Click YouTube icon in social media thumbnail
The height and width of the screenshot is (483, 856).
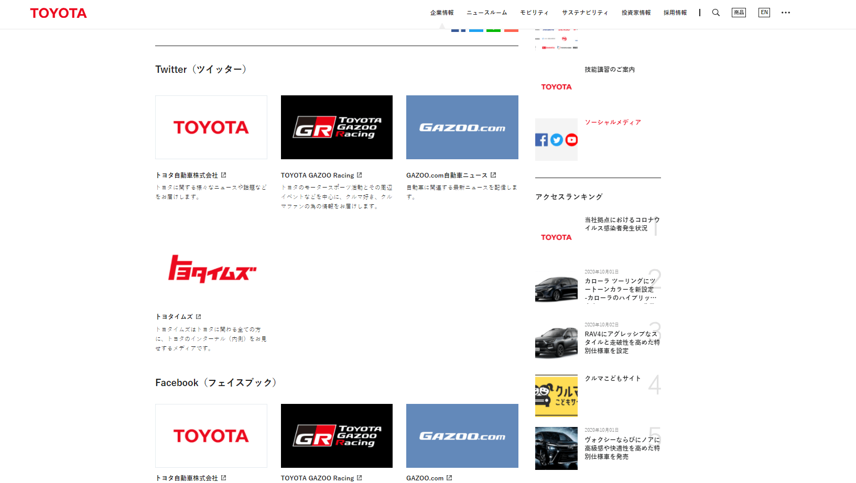point(571,140)
